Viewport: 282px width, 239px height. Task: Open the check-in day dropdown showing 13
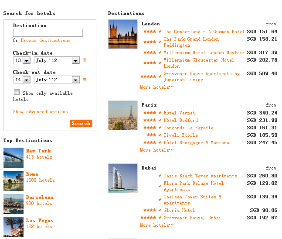(22, 60)
